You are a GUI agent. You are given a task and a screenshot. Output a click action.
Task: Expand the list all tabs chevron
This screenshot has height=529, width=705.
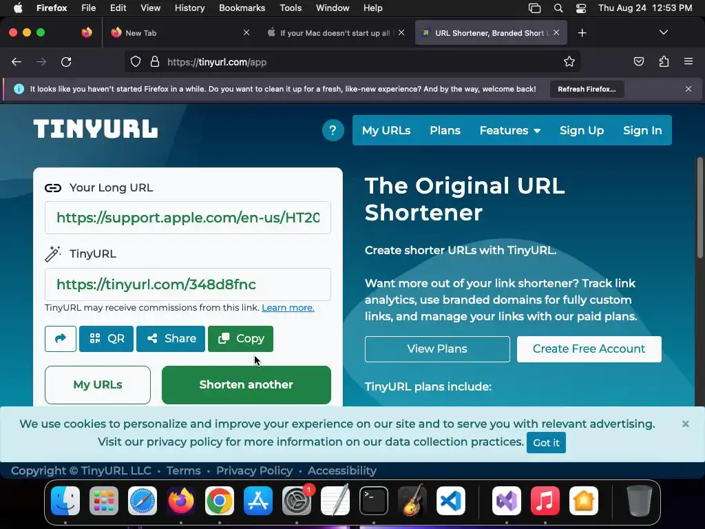click(x=664, y=32)
